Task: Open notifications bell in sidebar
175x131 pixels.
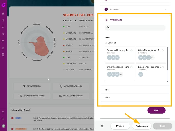Action: [x=3, y=112]
